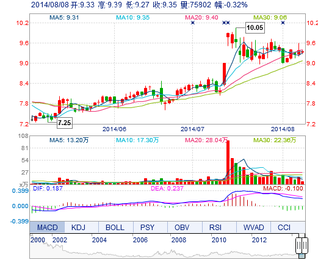The width and height of the screenshot is (318, 260).
Task: Select the MACD indicator tab
Action: coord(47,227)
